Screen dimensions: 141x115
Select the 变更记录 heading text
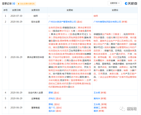7,4
